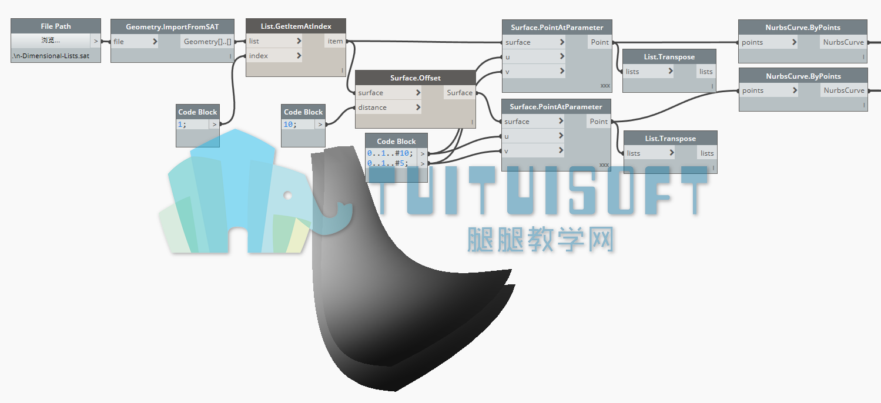Screen dimensions: 881x403
Task: Click the lists output port of upper List.Transpose
Action: click(706, 72)
